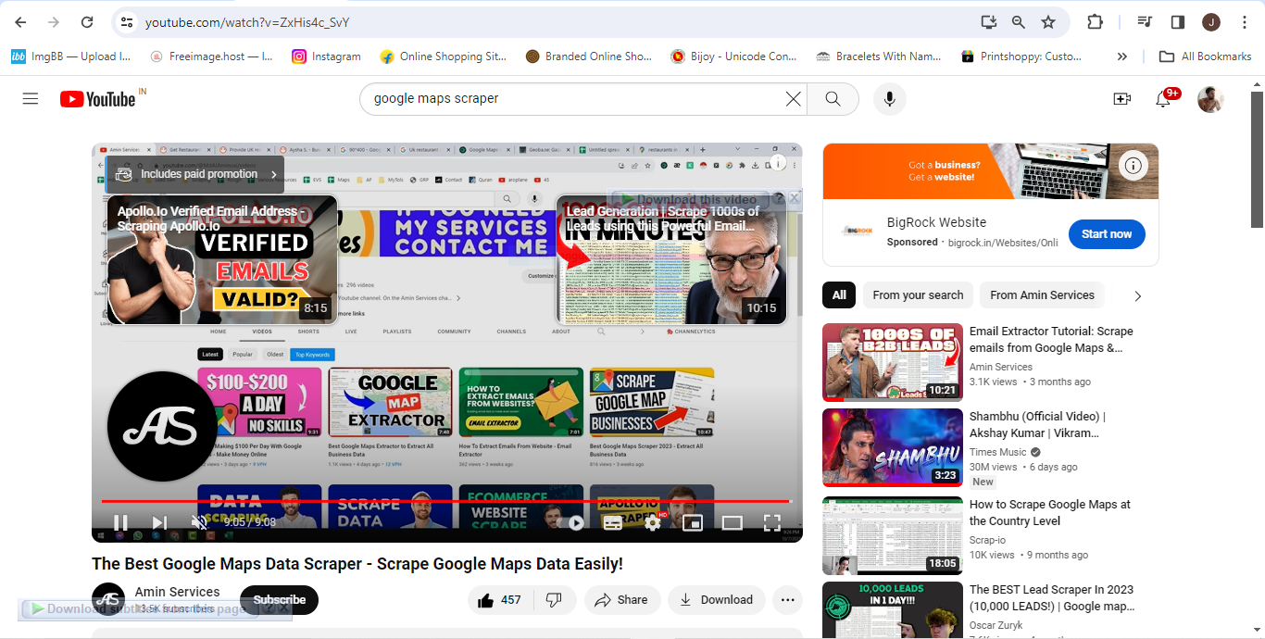Screen dimensions: 1265x639
Task: Expand hidden bookmarks with the double chevron
Action: 1122,56
